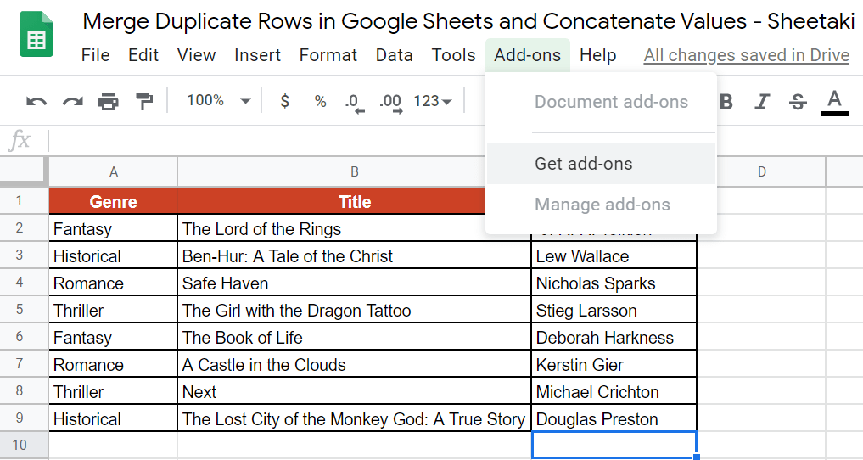863x460 pixels.
Task: Toggle italic formatting
Action: pos(762,101)
